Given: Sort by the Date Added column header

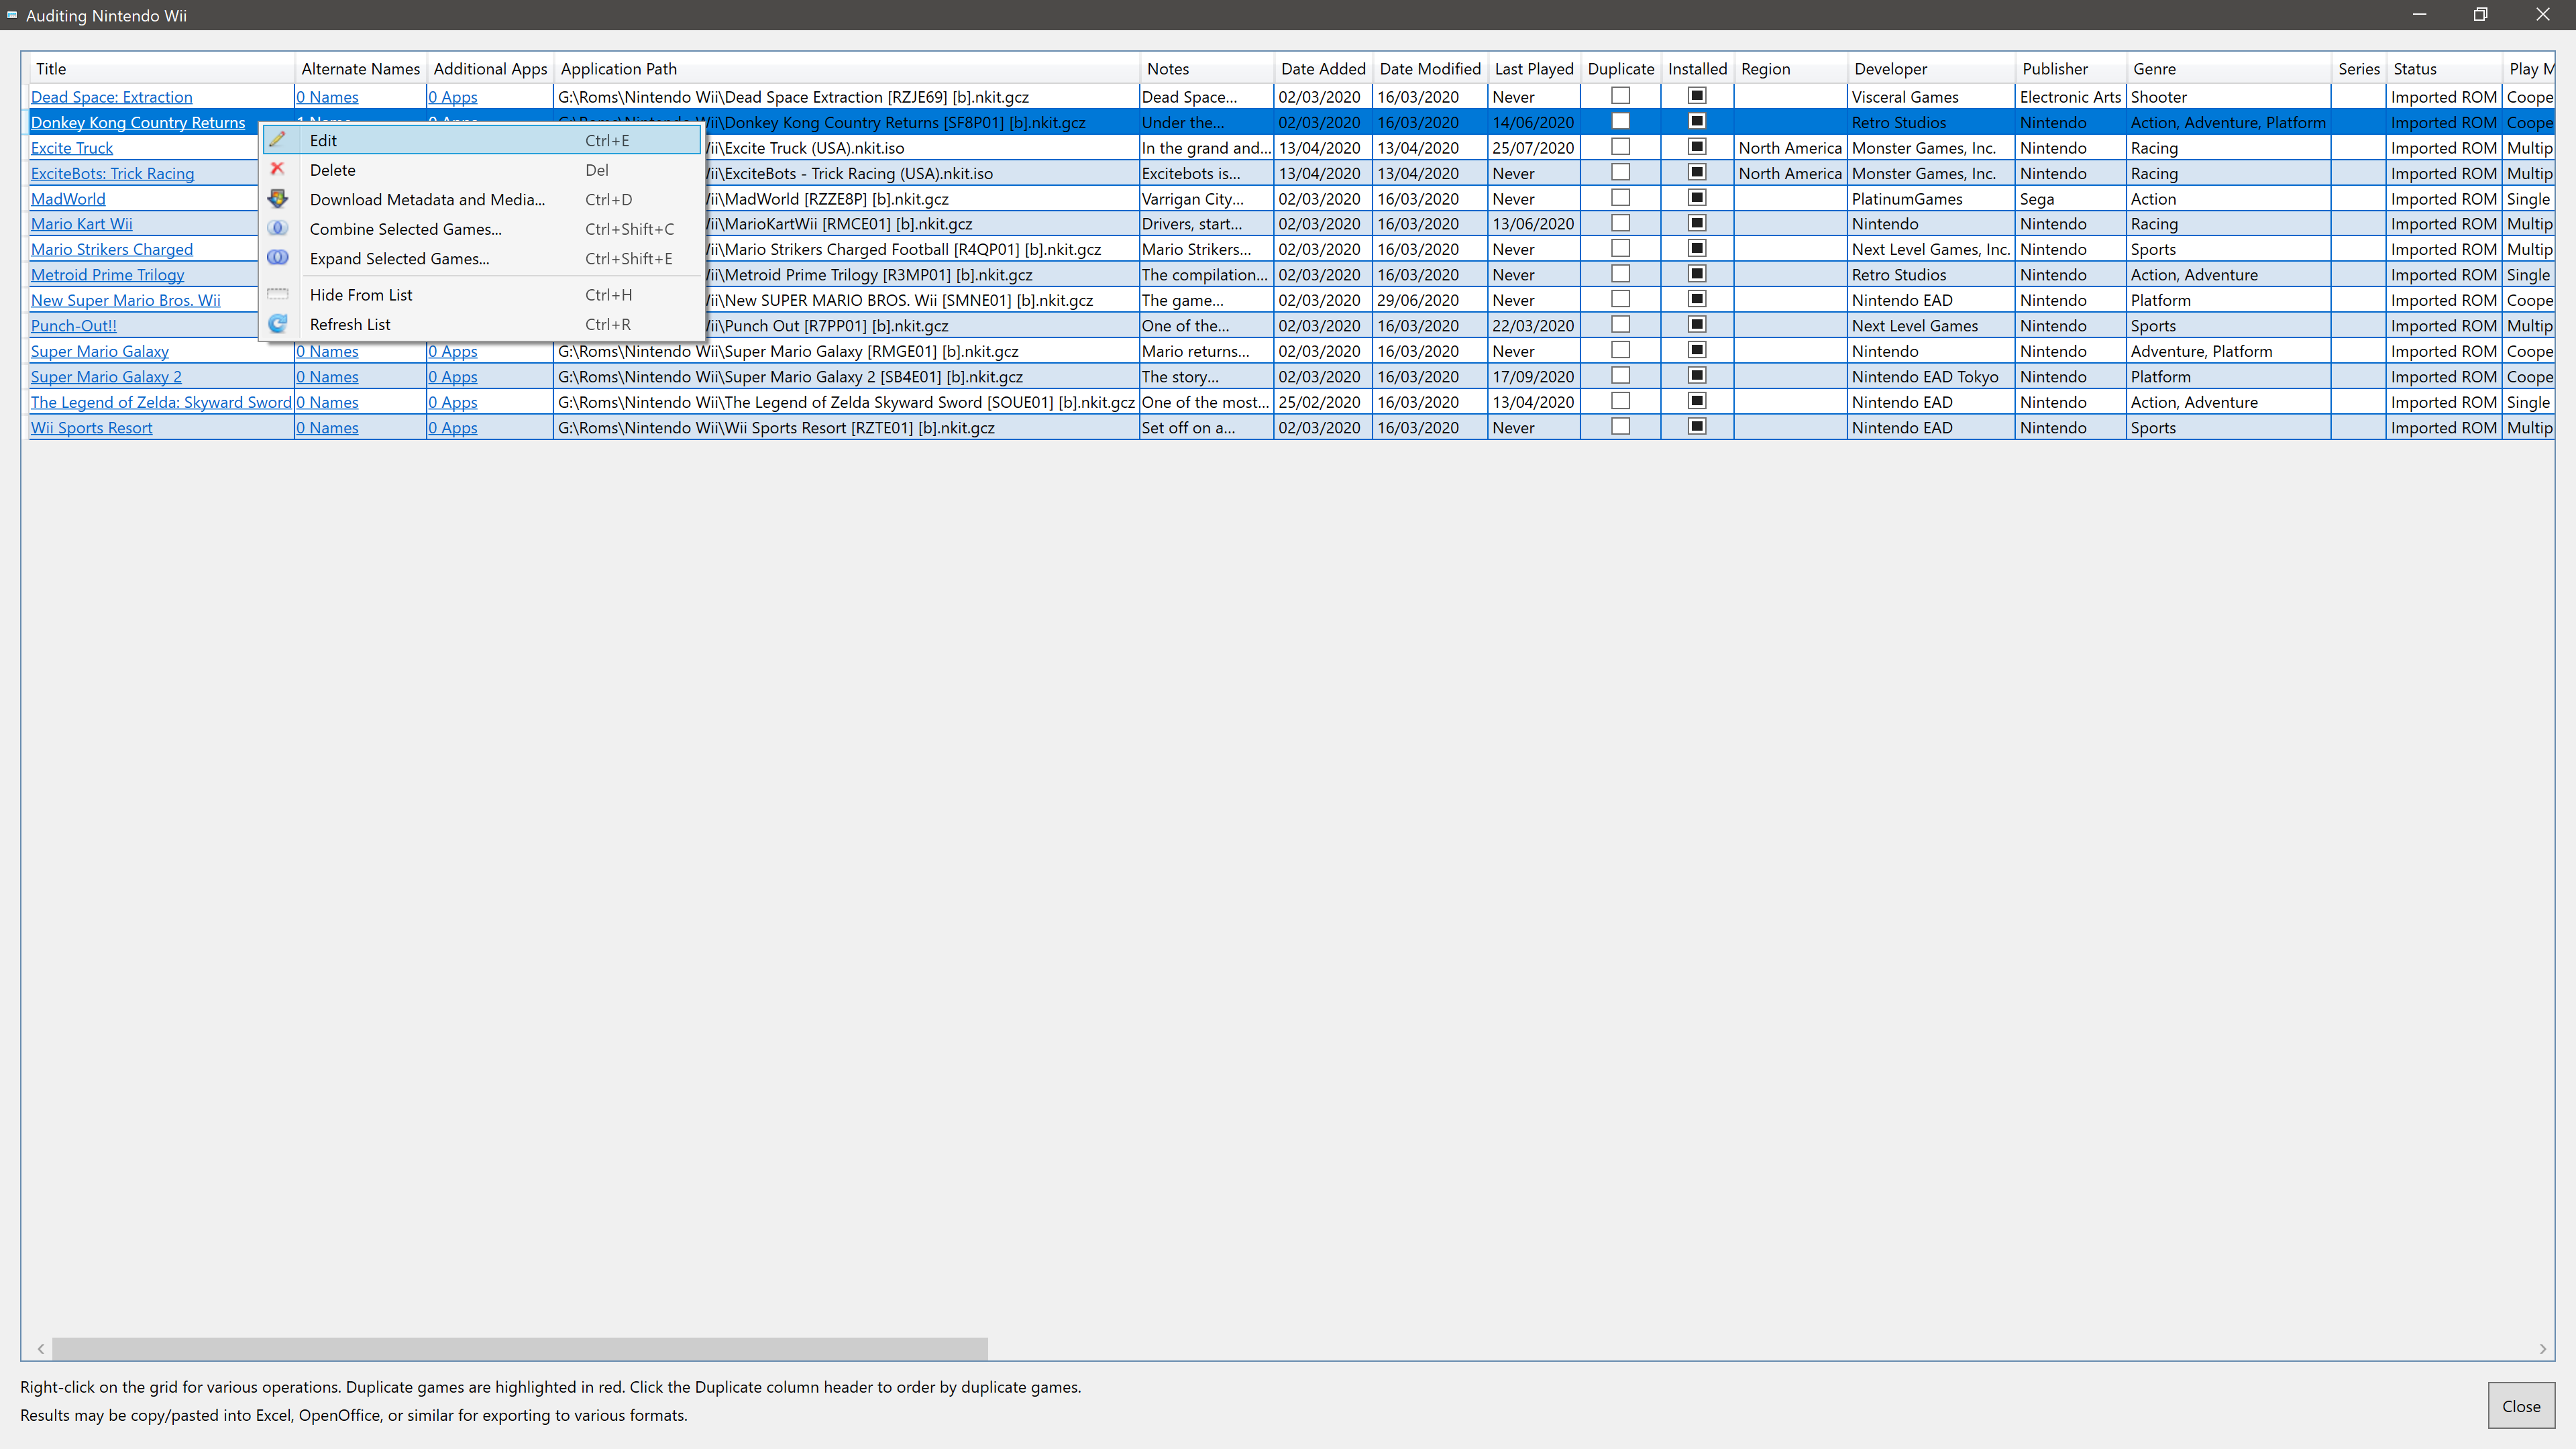Looking at the screenshot, I should coord(1322,69).
